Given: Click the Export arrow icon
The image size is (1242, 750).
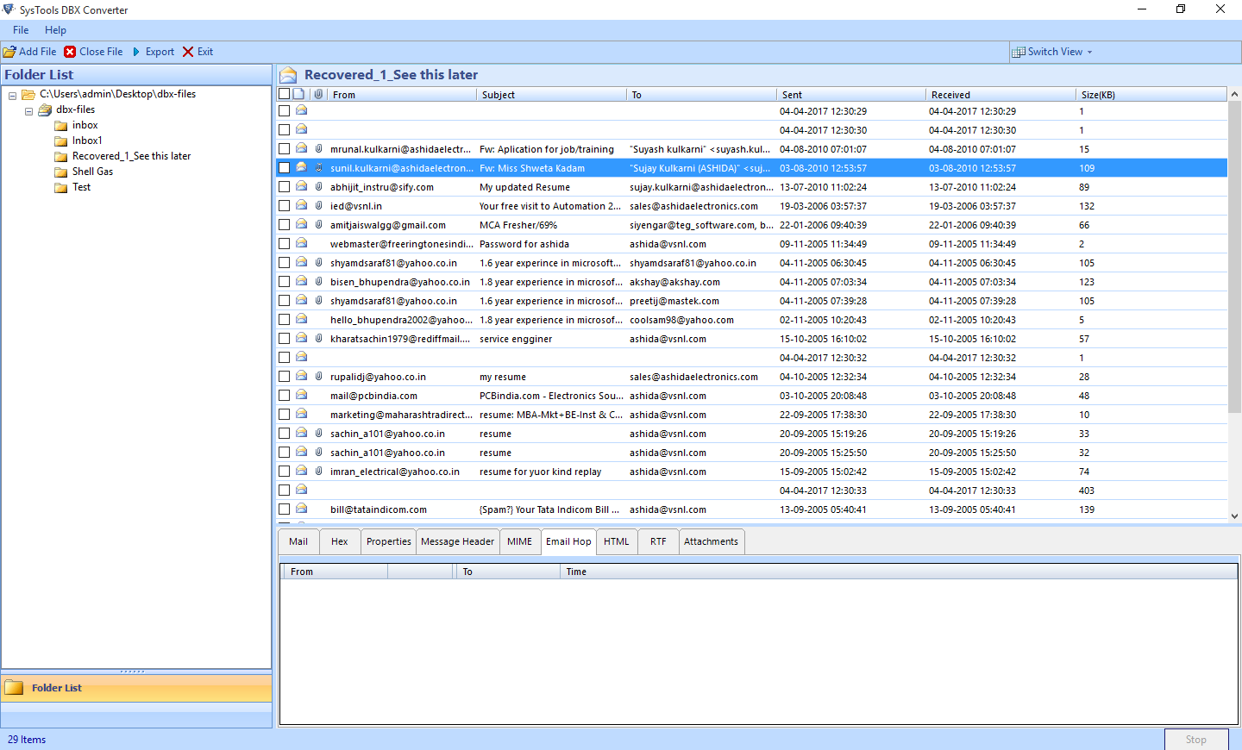Looking at the screenshot, I should [x=136, y=52].
